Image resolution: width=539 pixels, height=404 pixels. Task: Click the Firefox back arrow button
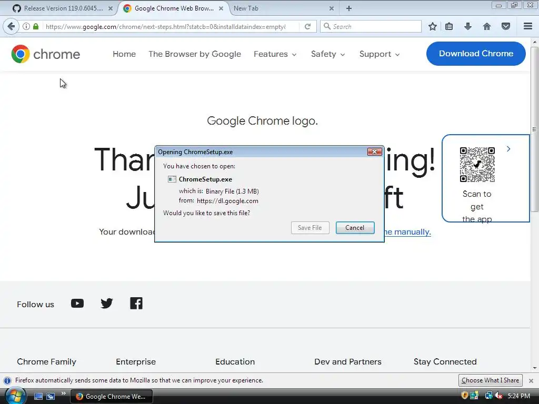(11, 26)
